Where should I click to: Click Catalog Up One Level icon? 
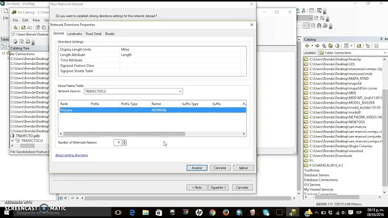point(324,46)
